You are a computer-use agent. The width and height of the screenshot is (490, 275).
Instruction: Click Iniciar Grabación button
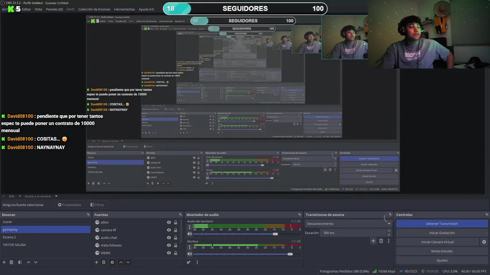442,233
